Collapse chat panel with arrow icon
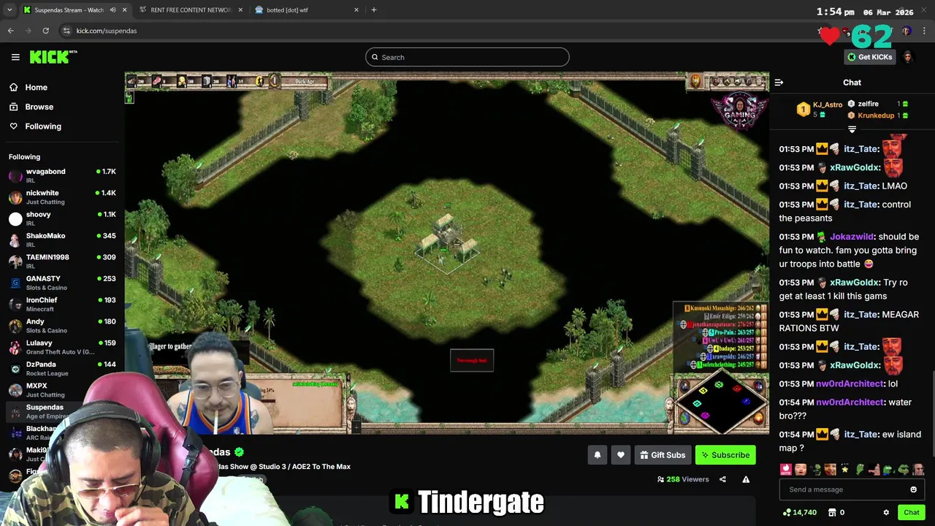The width and height of the screenshot is (935, 526). tap(779, 83)
